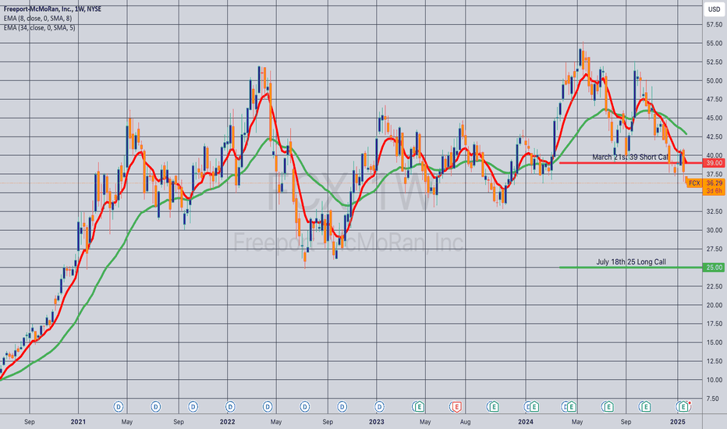
Task: Click the 2024 time axis label
Action: pos(526,421)
